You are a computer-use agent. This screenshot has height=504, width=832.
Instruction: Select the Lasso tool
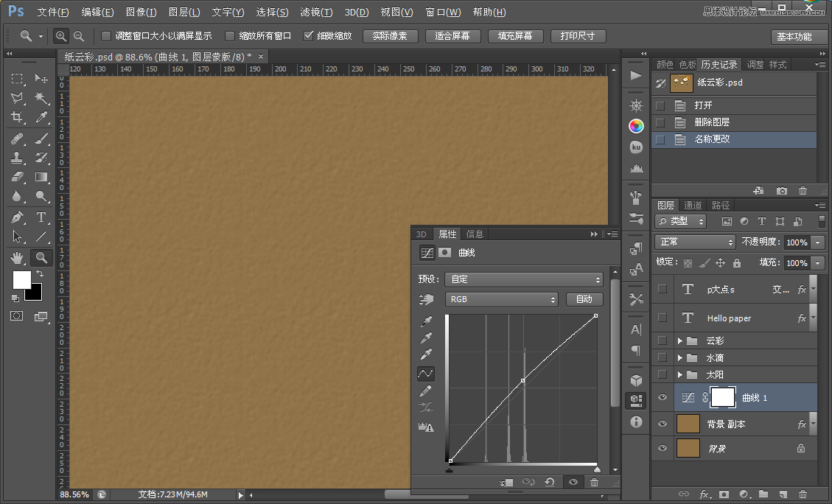(17, 97)
